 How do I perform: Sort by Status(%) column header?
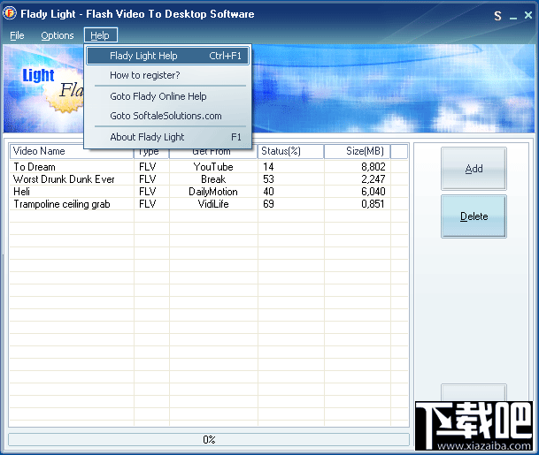(290, 151)
